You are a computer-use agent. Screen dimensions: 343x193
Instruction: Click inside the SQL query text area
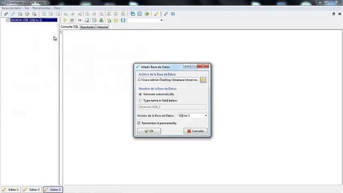pos(203,107)
